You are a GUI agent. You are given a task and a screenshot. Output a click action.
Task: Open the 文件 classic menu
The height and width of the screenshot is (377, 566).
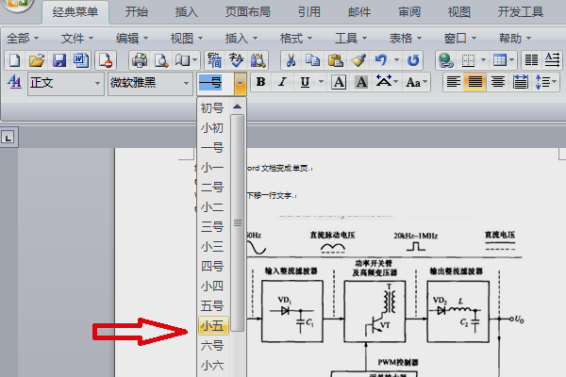click(x=77, y=39)
